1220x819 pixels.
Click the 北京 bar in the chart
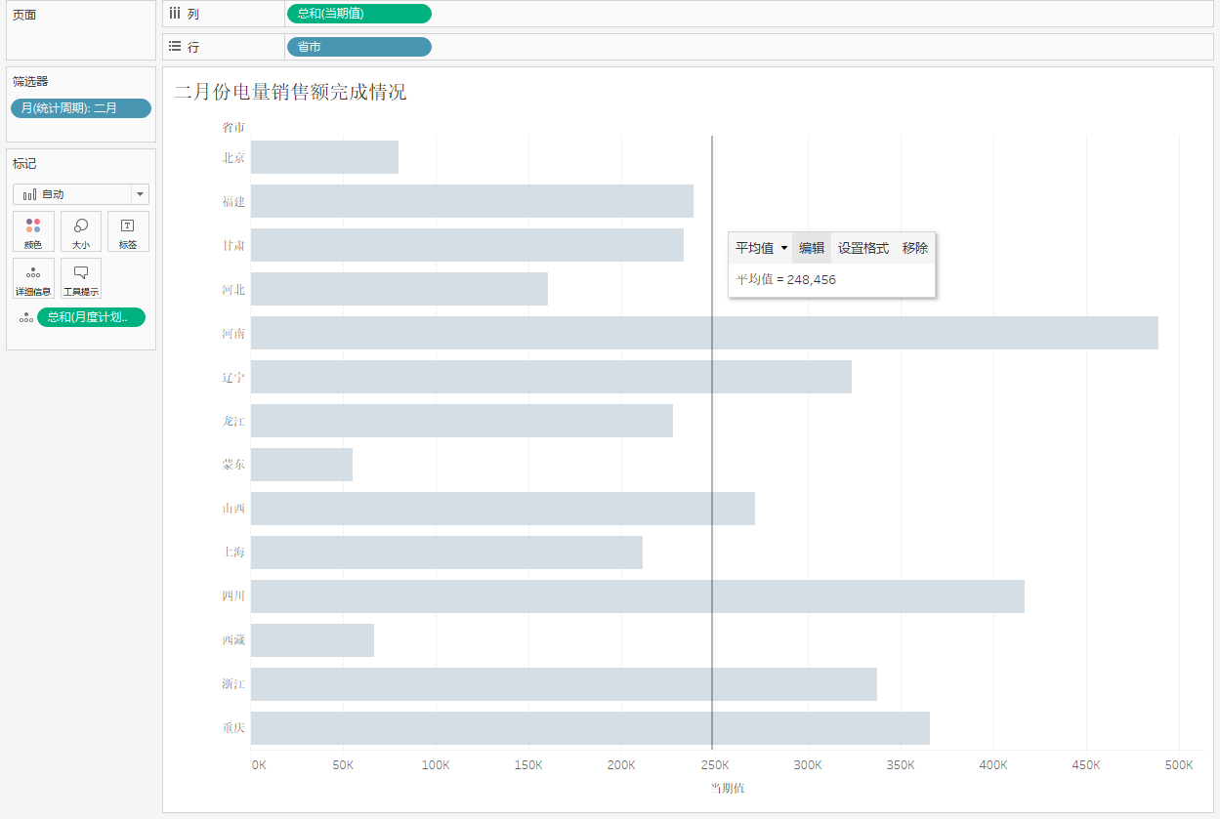coord(324,157)
